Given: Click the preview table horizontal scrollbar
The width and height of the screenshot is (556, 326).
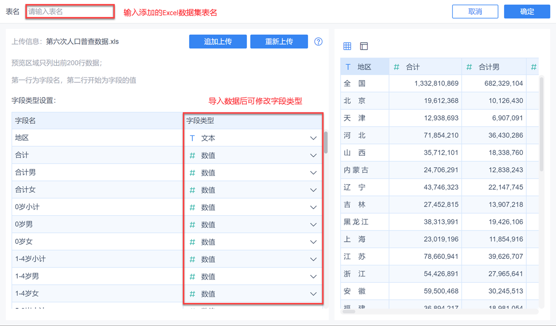Looking at the screenshot, I should [348, 312].
